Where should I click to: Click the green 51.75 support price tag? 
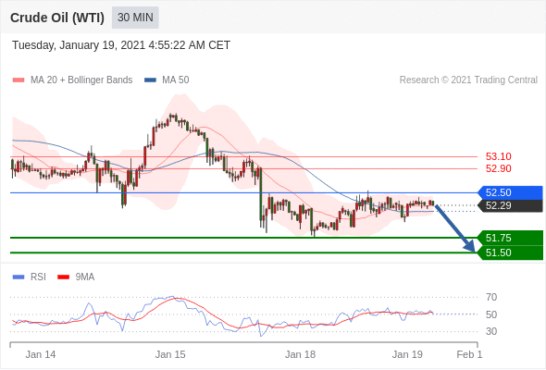510,238
